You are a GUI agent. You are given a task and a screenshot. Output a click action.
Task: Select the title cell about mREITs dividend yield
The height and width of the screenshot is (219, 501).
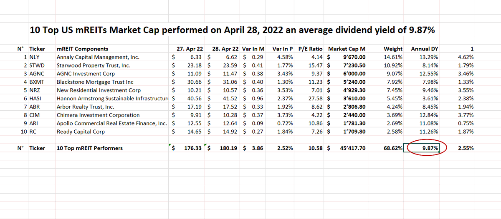pos(233,30)
